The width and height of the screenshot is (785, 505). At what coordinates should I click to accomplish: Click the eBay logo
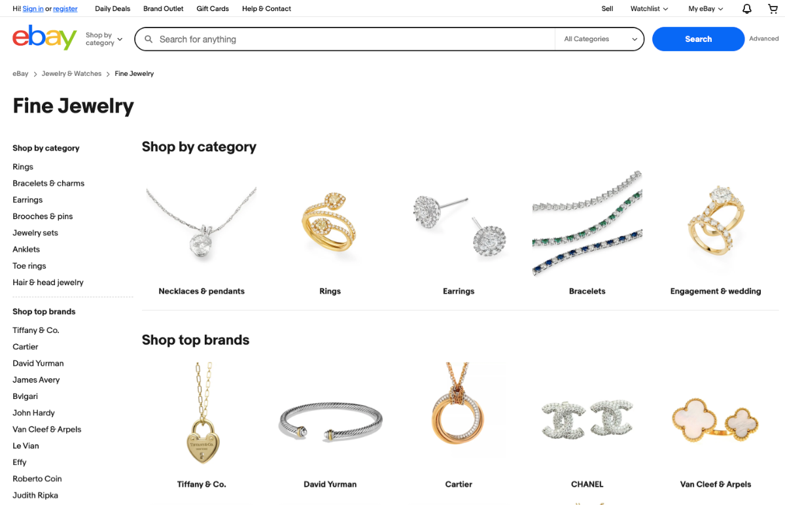coord(44,38)
